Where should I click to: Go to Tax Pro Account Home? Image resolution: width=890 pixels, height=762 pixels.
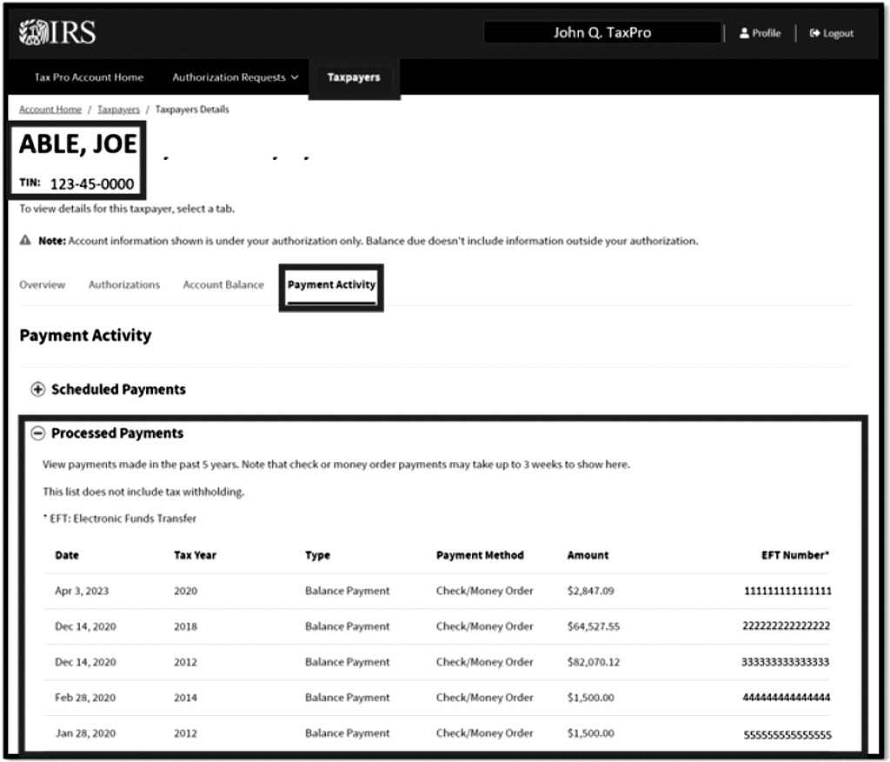pos(90,77)
